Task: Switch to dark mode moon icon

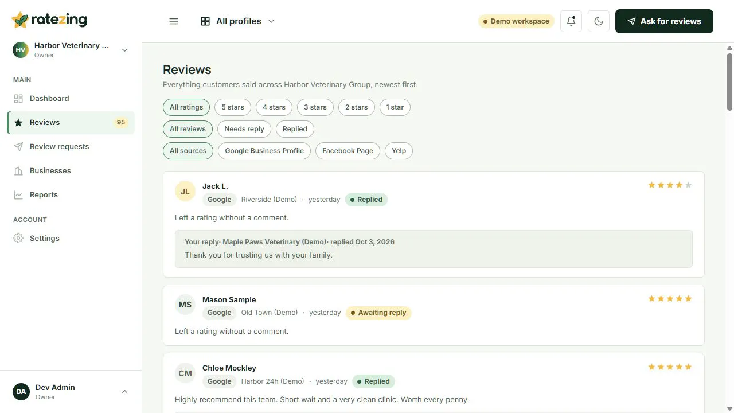Action: point(599,21)
